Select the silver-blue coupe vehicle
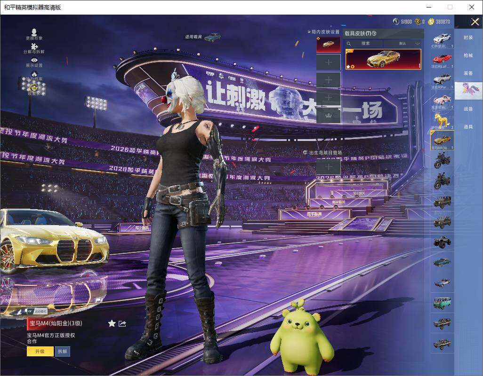Viewport: 483px width, 376px height. point(443,283)
